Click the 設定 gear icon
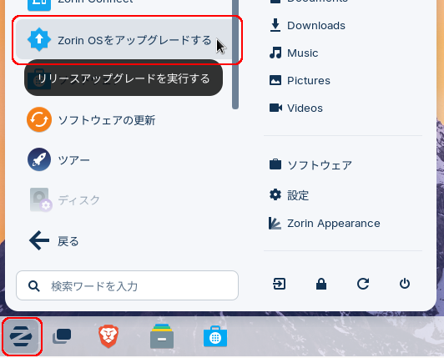Screen dimensions: 444x358 click(275, 194)
